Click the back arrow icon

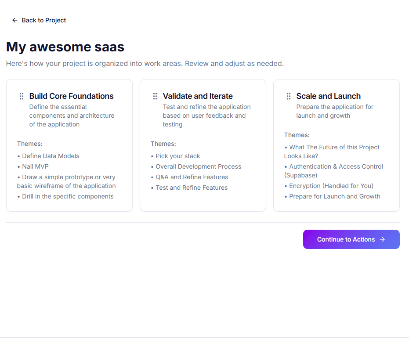click(x=15, y=20)
